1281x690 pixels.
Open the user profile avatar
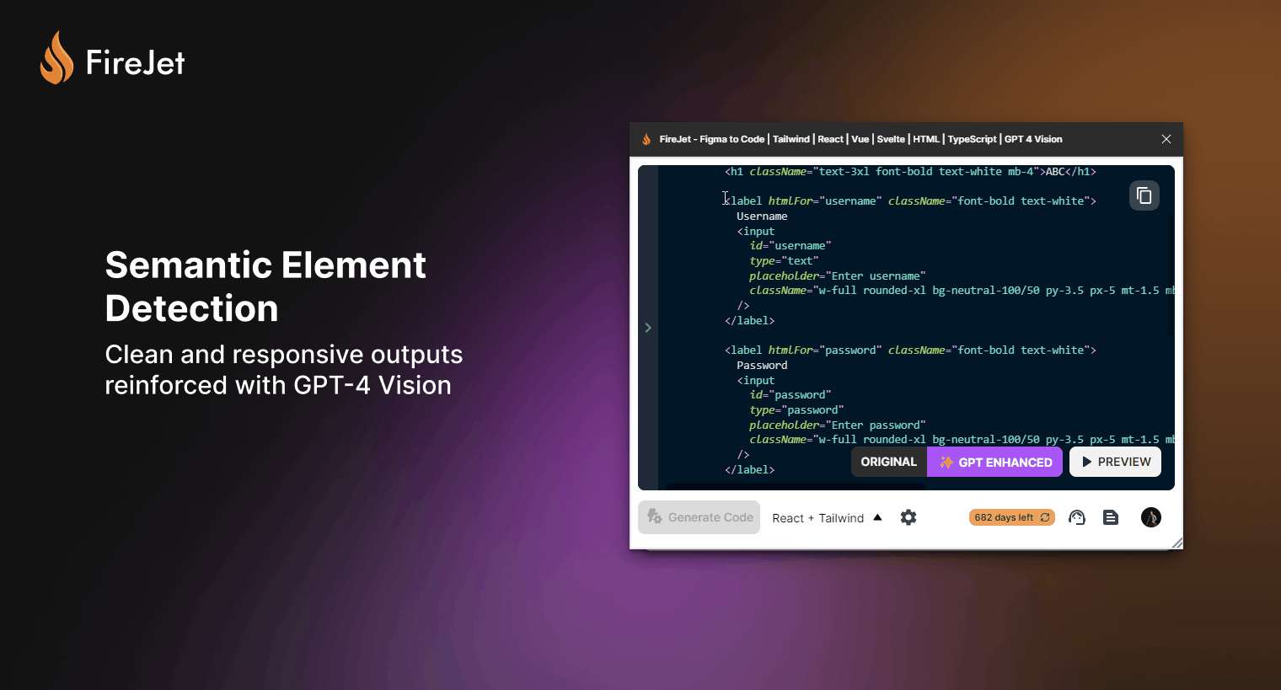(1150, 517)
